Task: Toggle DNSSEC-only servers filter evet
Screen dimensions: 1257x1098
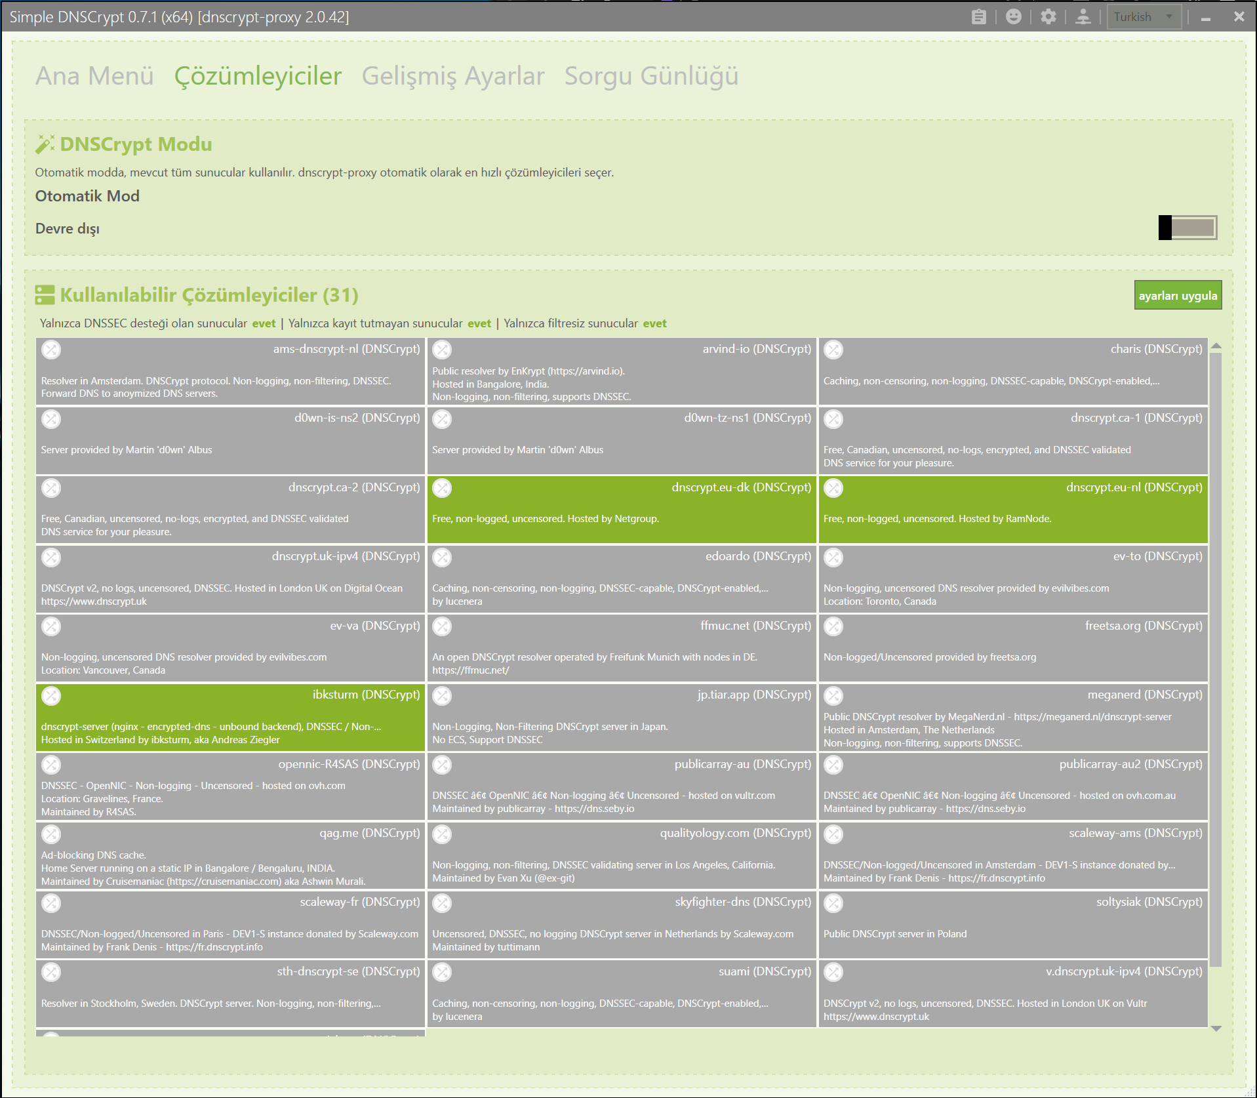Action: [x=264, y=323]
